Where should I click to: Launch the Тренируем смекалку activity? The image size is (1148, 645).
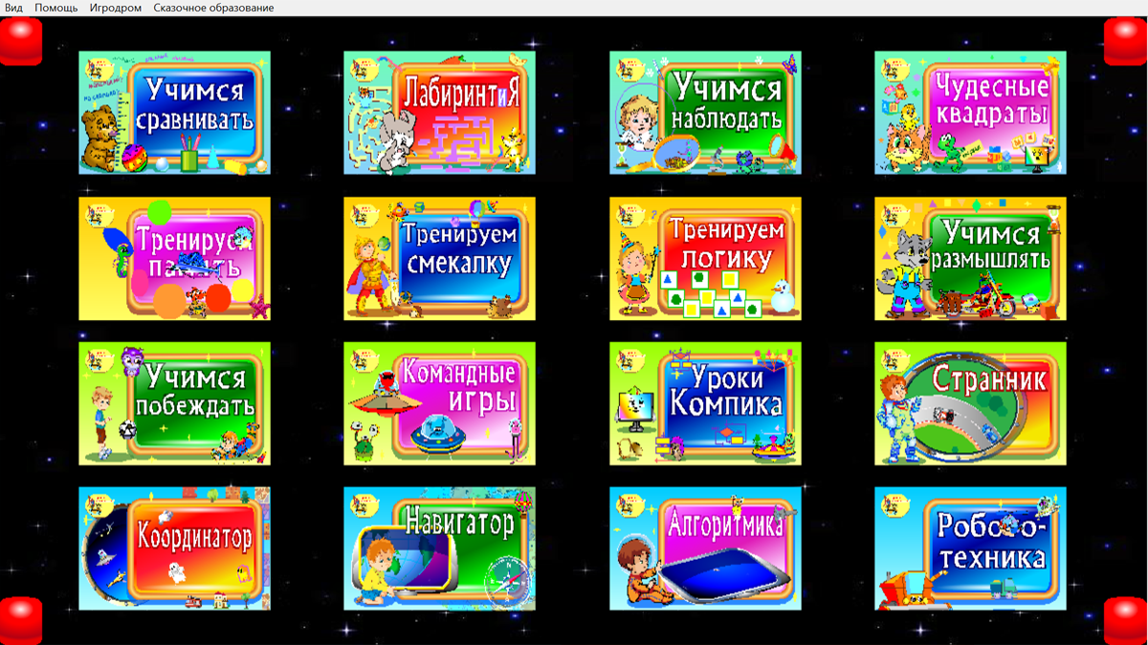pos(438,258)
